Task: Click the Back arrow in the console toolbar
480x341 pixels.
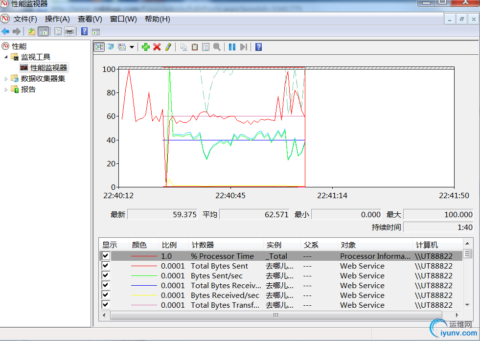Action: 5,31
